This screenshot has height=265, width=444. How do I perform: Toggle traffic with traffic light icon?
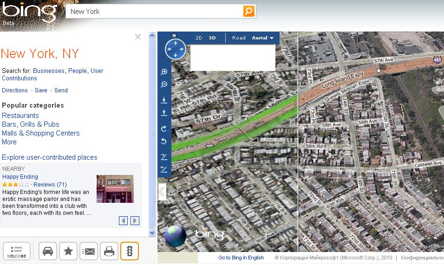click(x=130, y=251)
